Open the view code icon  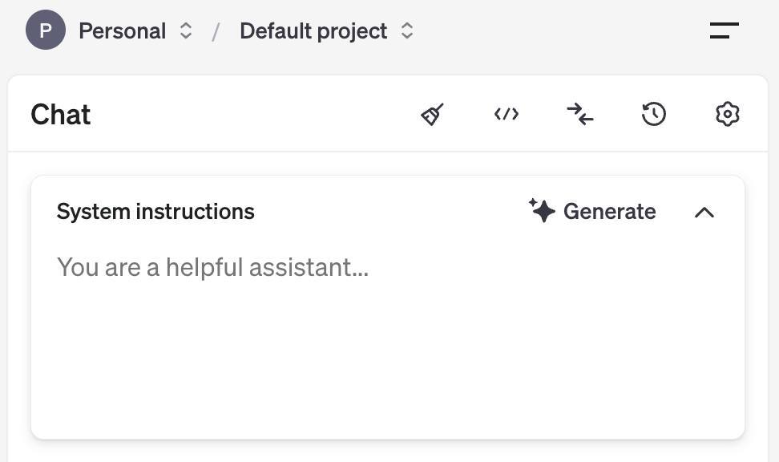pyautogui.click(x=507, y=115)
